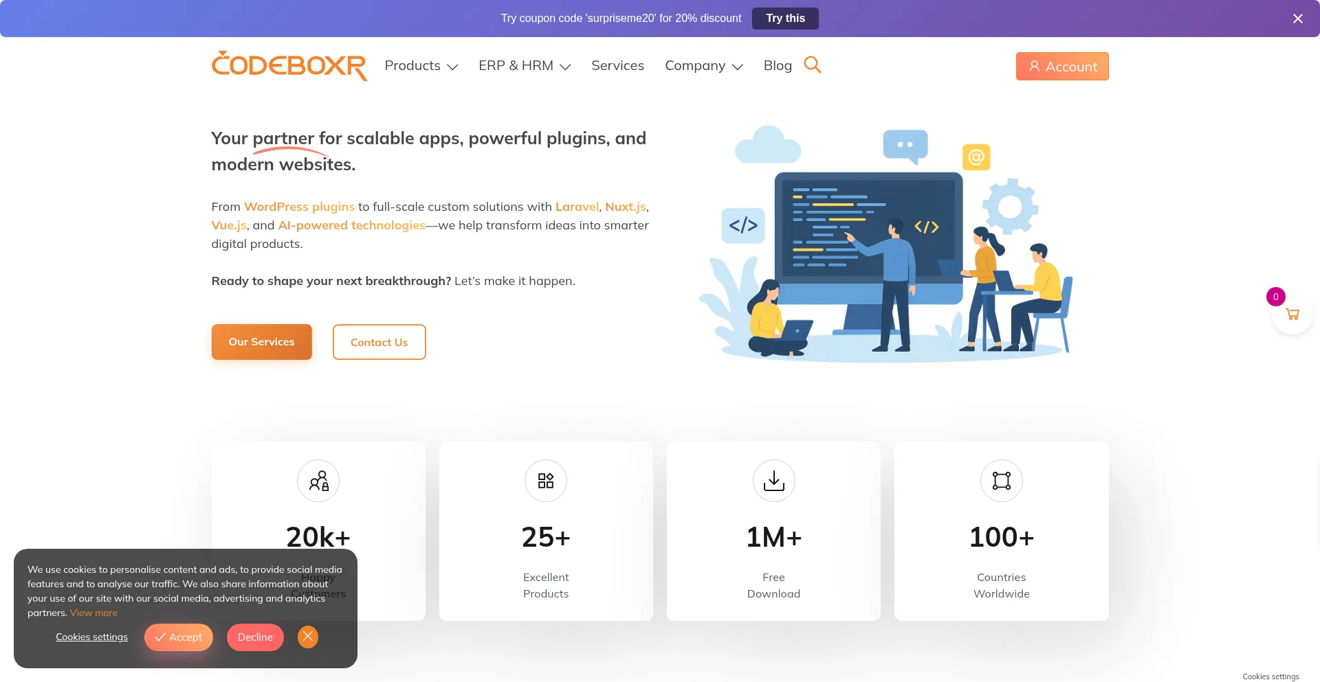
Task: Click the Happy Customers icon
Action: point(318,481)
